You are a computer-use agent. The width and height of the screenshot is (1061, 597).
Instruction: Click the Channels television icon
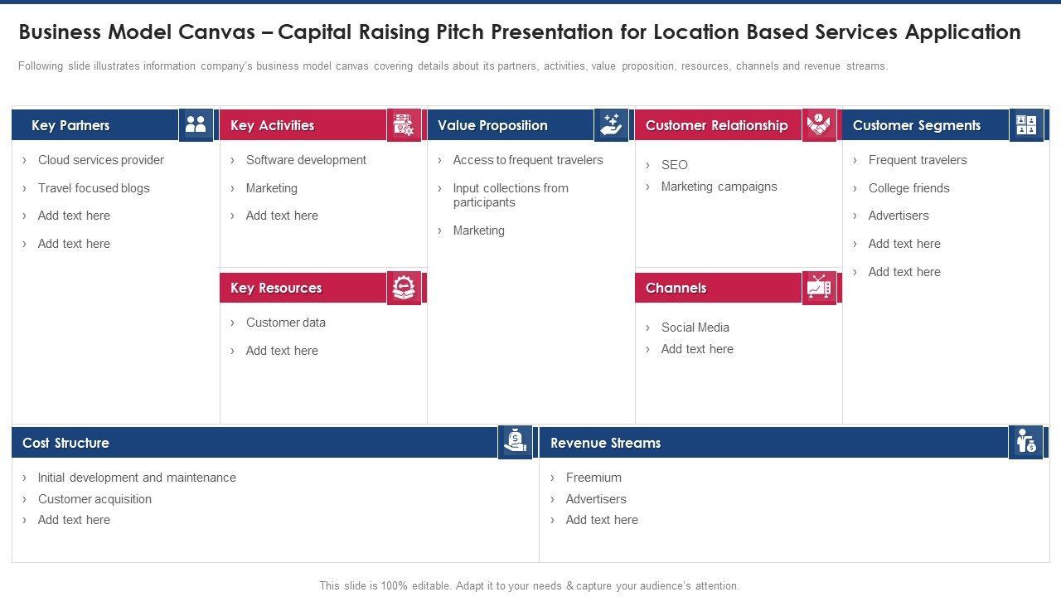pos(819,288)
